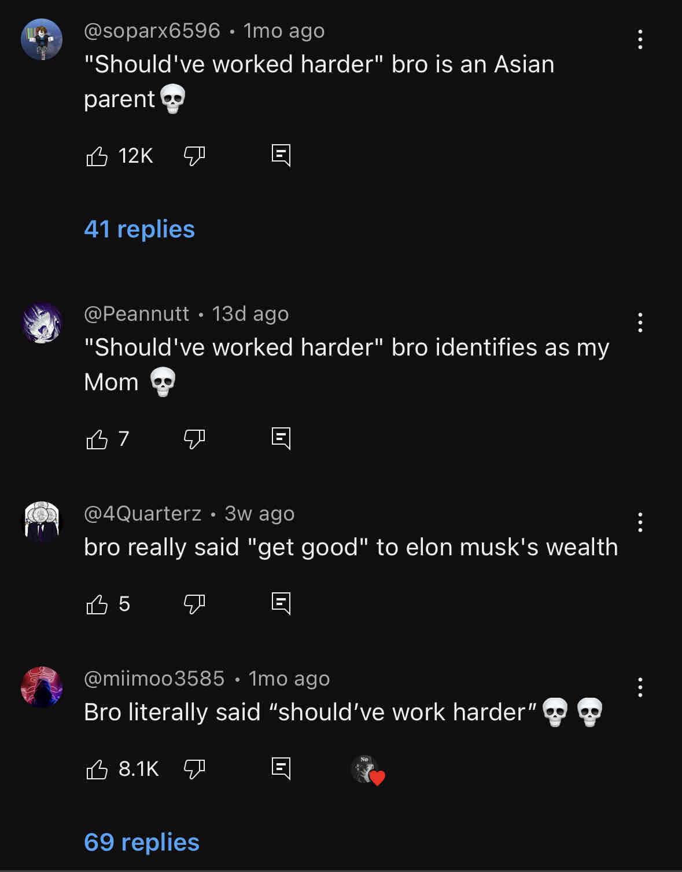This screenshot has height=872, width=682.
Task: Dislike the @soparx6596 Asian parent comment
Action: click(x=194, y=156)
